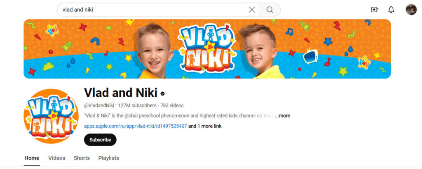The image size is (422, 169).
Task: Open the notifications bell
Action: click(x=391, y=10)
